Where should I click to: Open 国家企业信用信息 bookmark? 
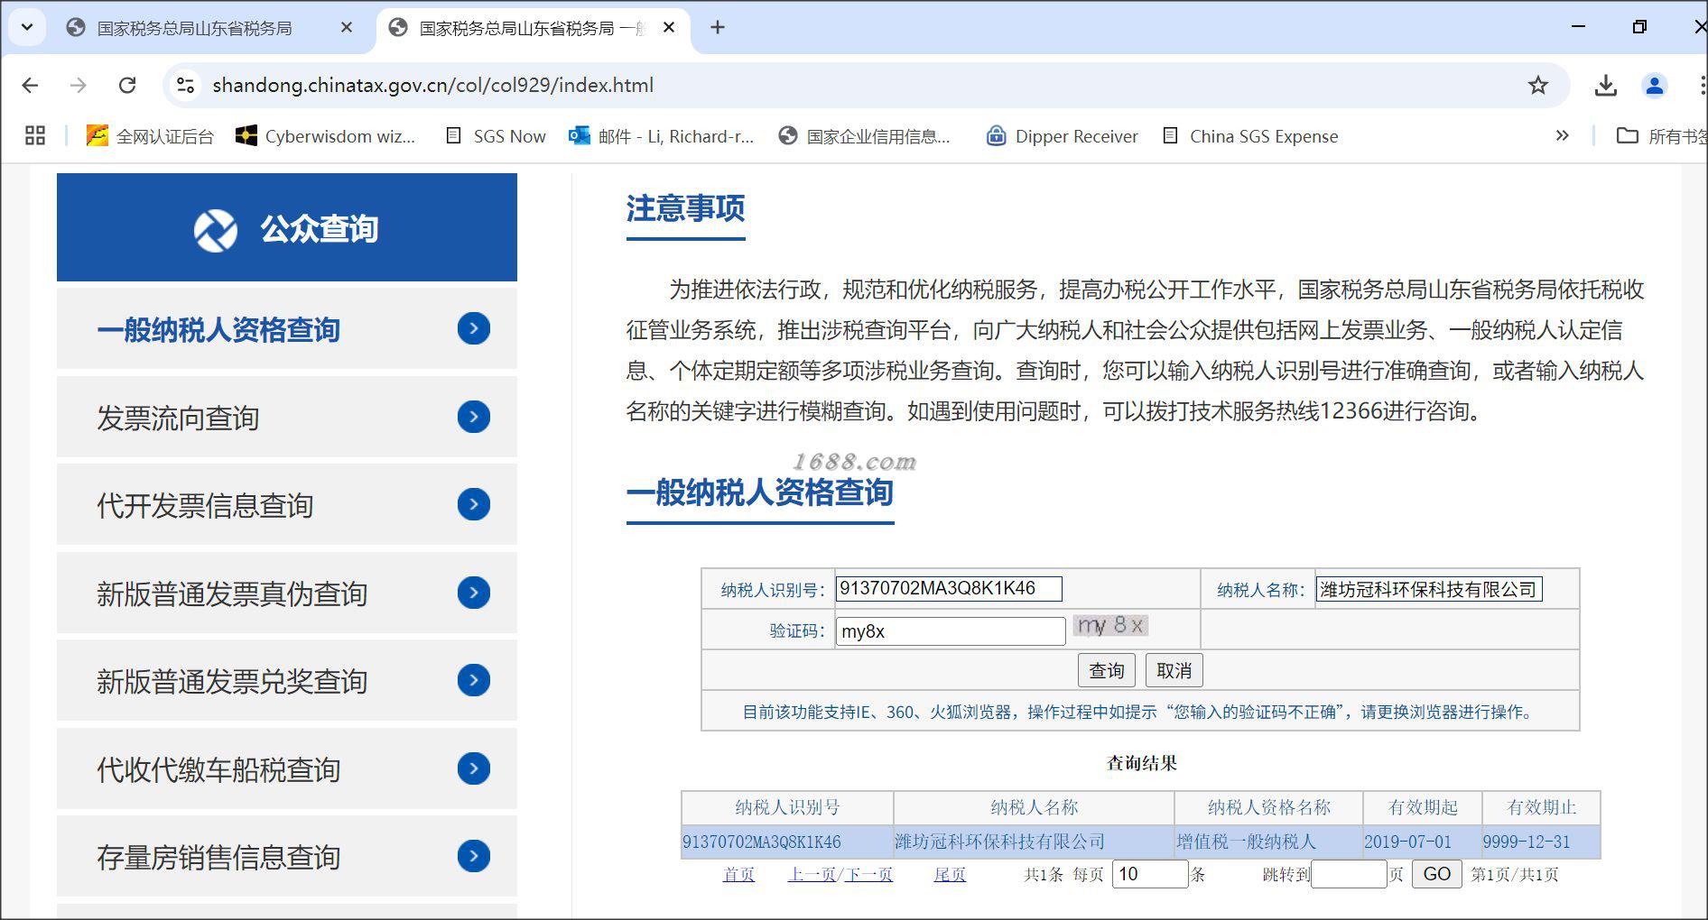point(865,136)
